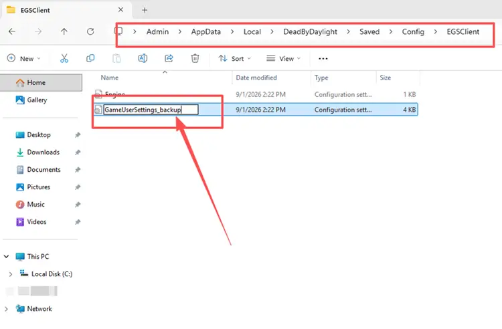This screenshot has height=329, width=502.
Task: Open Pictures quick access folder
Action: (x=38, y=187)
